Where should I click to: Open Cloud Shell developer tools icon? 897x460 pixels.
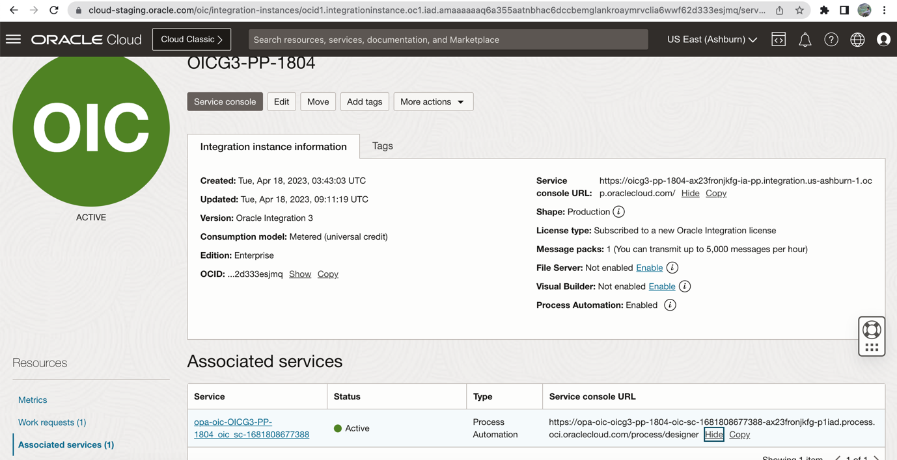click(x=779, y=40)
